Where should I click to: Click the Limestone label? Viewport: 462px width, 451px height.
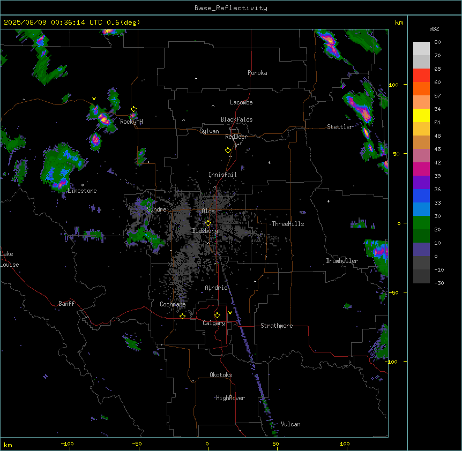(x=82, y=191)
